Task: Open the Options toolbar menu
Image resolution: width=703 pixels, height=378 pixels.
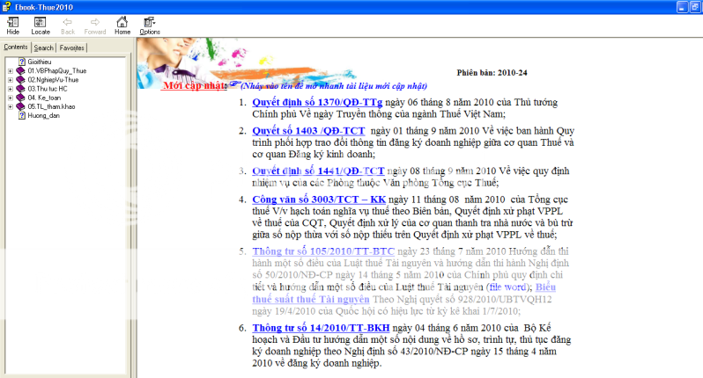Action: click(x=150, y=25)
